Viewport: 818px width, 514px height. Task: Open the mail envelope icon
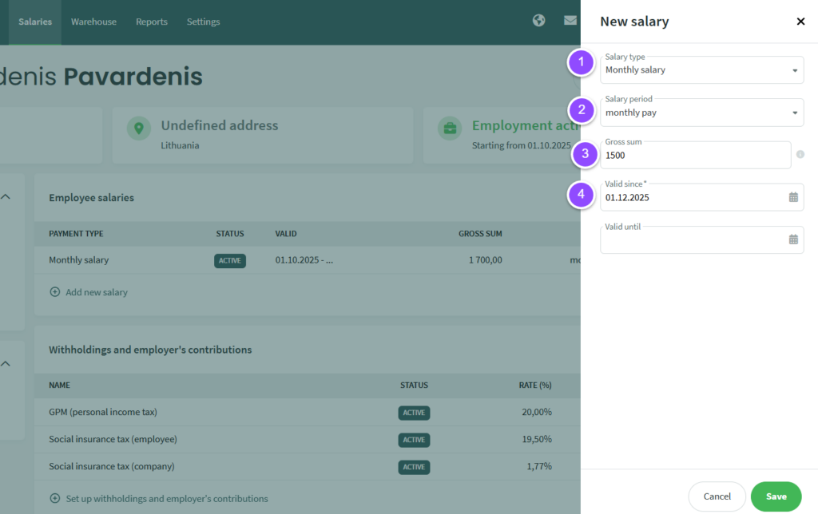pyautogui.click(x=570, y=21)
